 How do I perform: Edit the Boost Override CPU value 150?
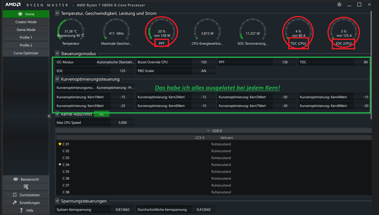pyautogui.click(x=204, y=62)
